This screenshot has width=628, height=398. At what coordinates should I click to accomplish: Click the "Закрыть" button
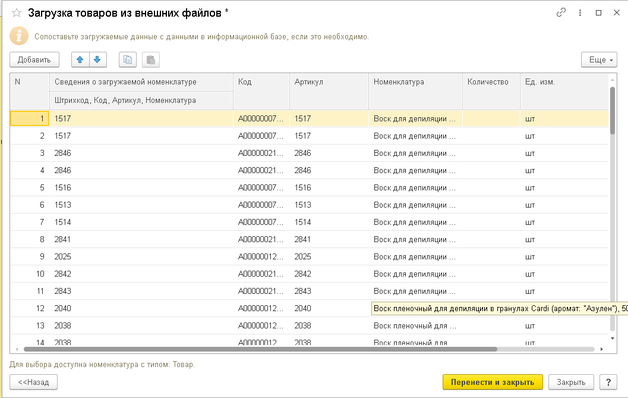point(570,382)
